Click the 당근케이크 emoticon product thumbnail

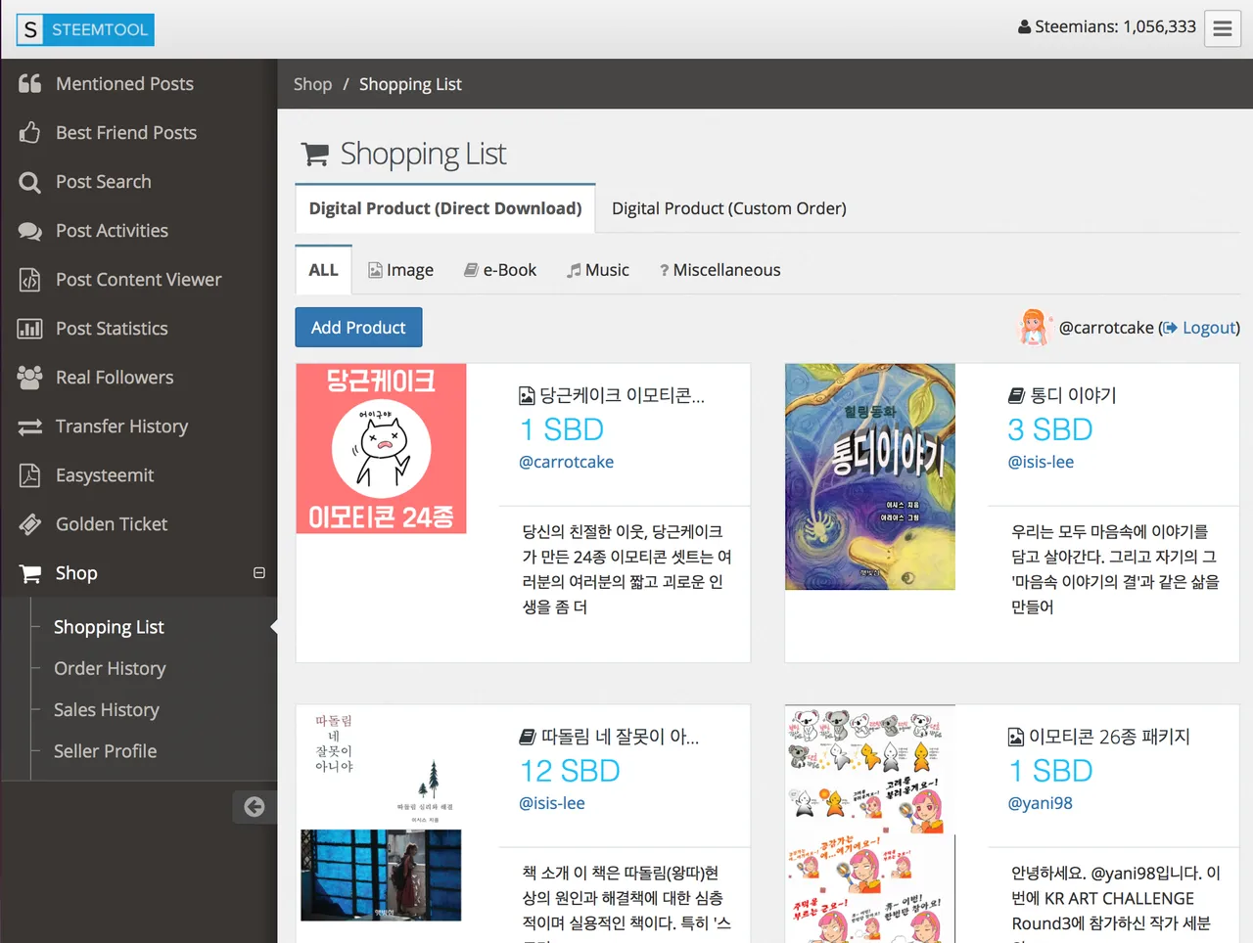[381, 449]
